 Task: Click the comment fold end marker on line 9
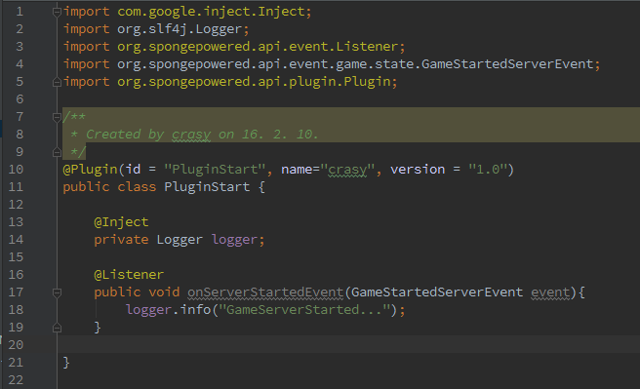click(x=57, y=152)
